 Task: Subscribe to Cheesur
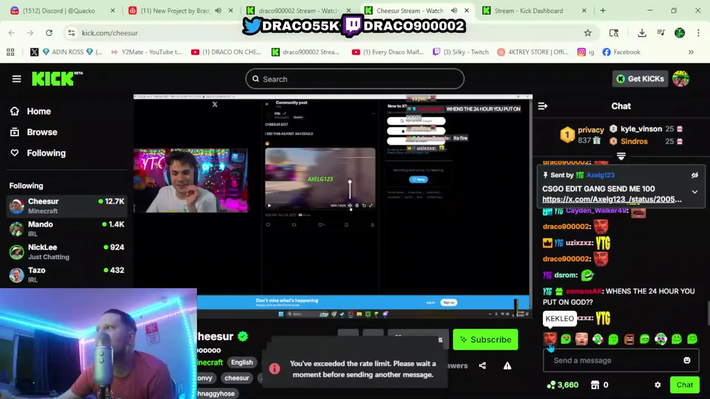tap(485, 340)
